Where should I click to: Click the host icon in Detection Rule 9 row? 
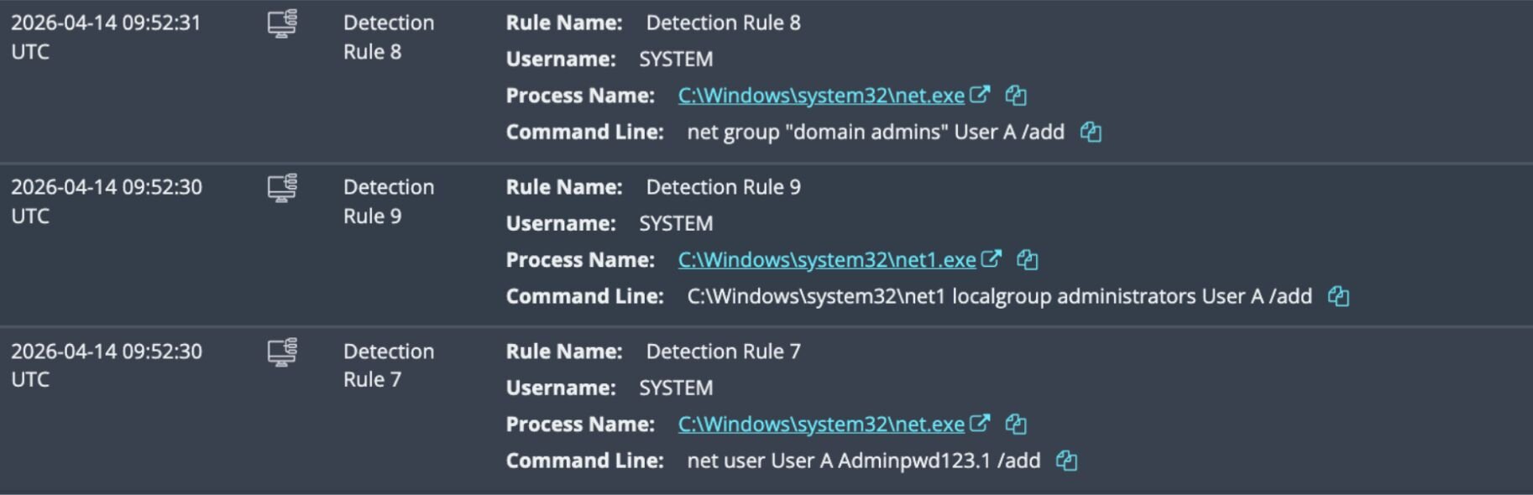point(282,188)
